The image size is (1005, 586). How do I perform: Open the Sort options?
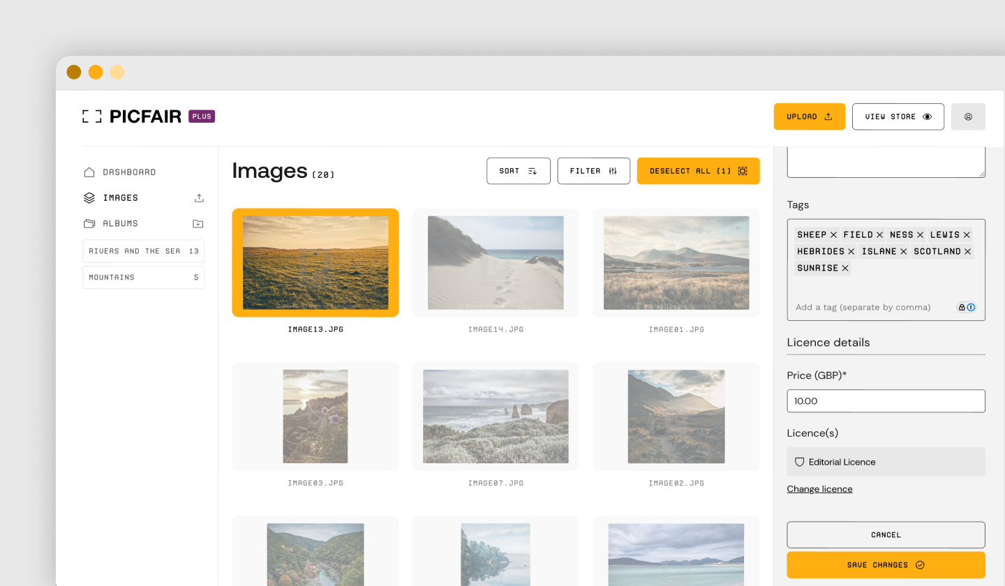pyautogui.click(x=519, y=171)
